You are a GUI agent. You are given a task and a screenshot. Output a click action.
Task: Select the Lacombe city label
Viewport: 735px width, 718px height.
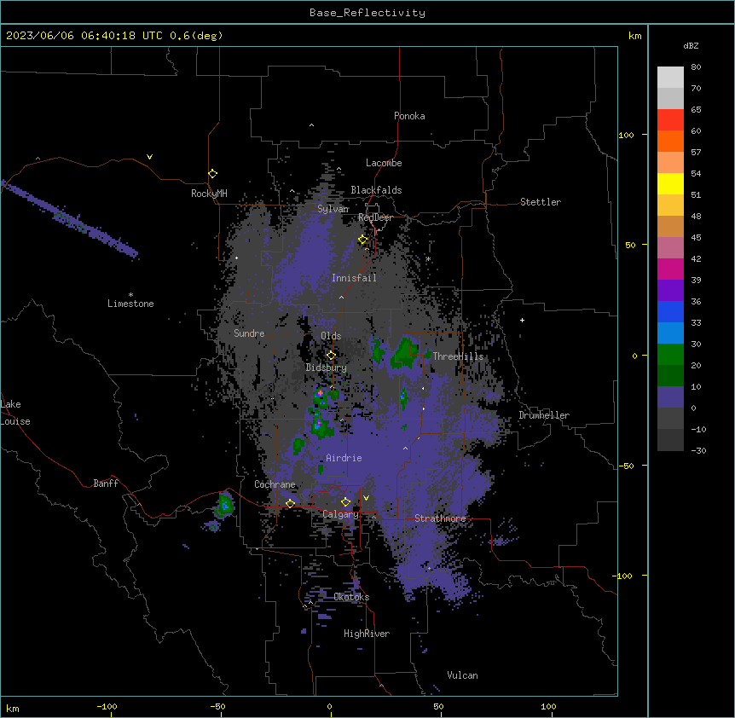point(384,163)
